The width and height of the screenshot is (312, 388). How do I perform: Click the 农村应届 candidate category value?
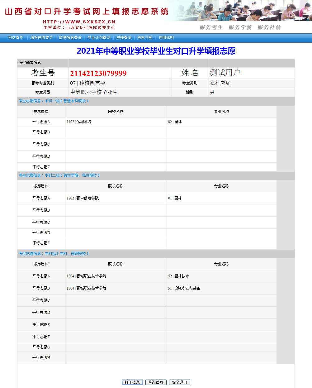point(220,83)
